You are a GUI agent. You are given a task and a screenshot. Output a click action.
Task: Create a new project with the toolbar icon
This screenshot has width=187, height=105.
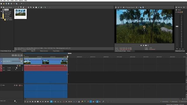point(1,4)
